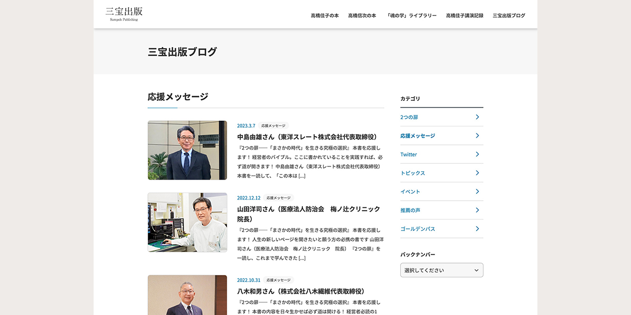Open the バックナンバー 選択してください dropdown
The image size is (631, 315).
pyautogui.click(x=442, y=270)
